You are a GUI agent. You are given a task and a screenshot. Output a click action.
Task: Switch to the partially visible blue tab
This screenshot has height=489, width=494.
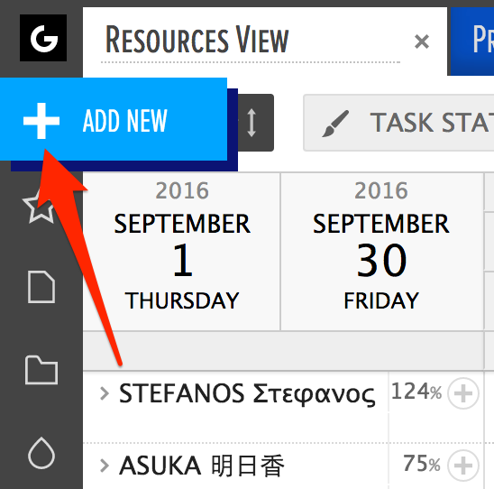[x=472, y=42]
